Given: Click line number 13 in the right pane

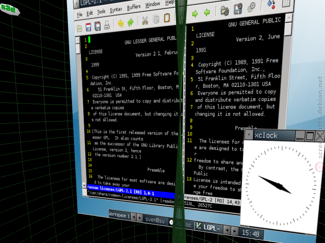Looking at the screenshot, I should point(189,179).
